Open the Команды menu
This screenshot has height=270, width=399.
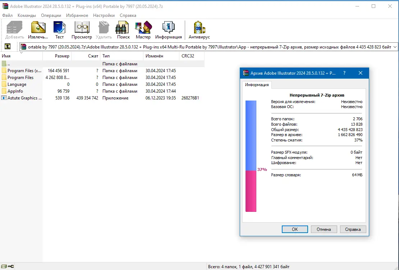[27, 15]
